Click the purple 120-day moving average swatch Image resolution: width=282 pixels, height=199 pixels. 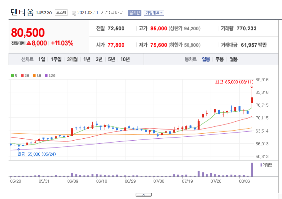[46, 76]
